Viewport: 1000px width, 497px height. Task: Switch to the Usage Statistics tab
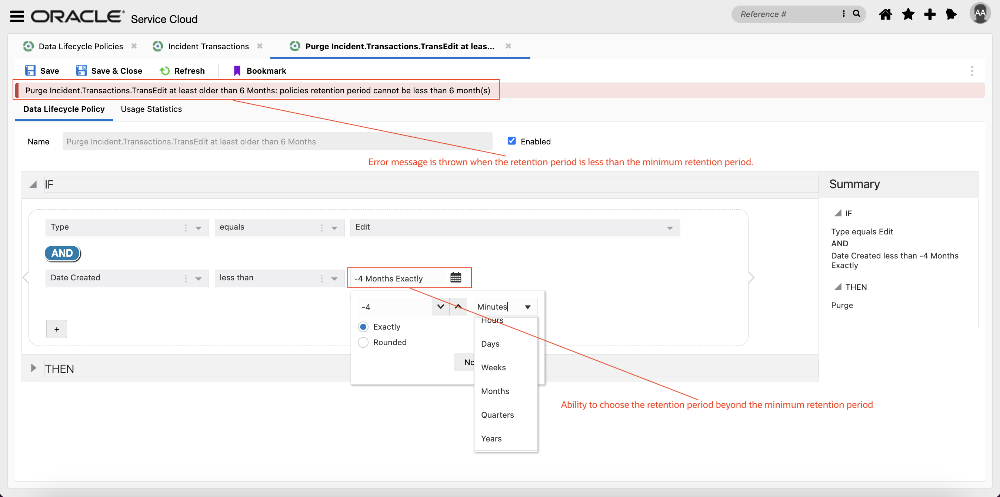151,109
